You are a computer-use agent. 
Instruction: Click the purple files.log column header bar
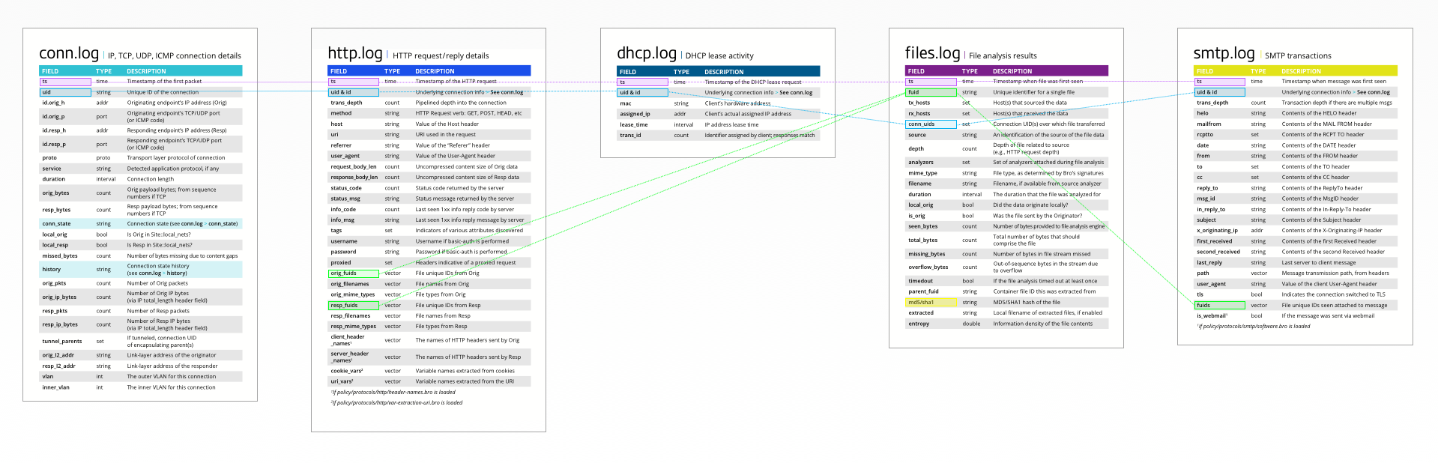pyautogui.click(x=1006, y=71)
